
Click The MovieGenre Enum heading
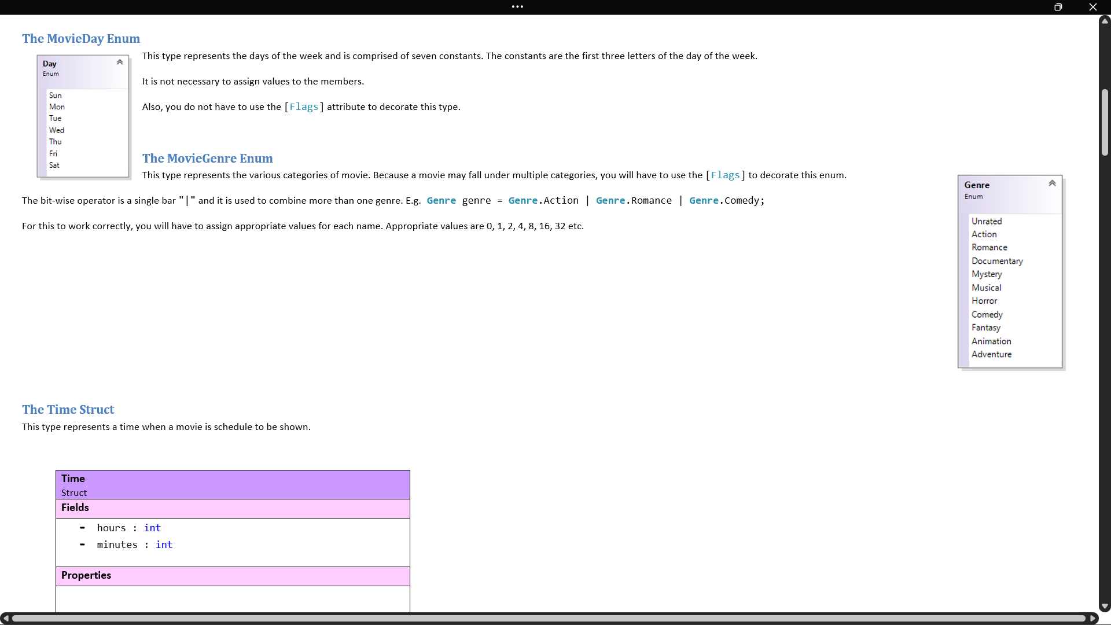[207, 159]
